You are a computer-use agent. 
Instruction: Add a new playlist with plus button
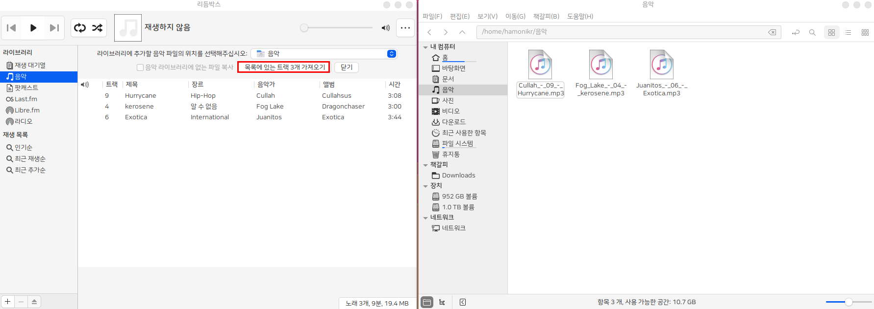[x=8, y=302]
